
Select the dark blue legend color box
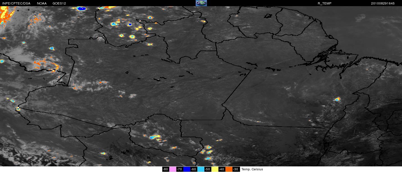[186, 169]
